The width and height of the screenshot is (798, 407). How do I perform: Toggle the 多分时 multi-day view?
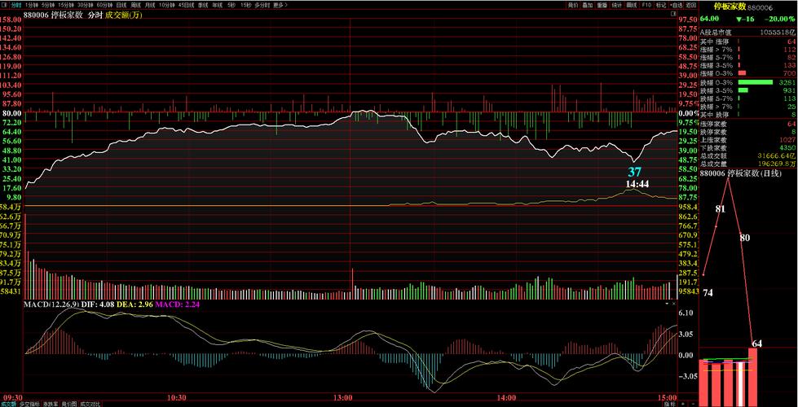[262, 5]
